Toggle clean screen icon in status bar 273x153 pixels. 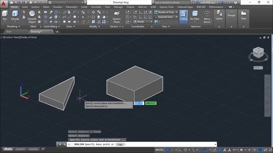pos(265,150)
